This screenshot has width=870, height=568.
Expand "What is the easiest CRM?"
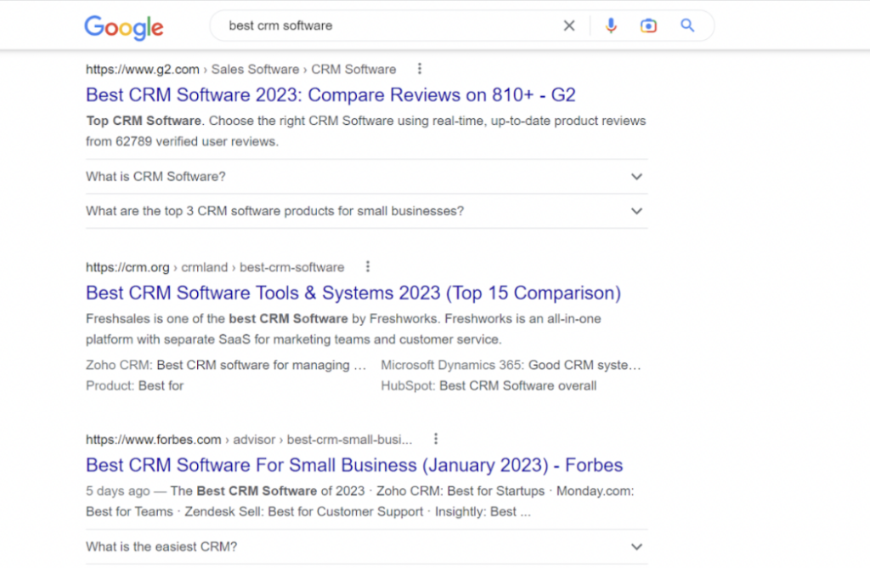[x=636, y=547]
